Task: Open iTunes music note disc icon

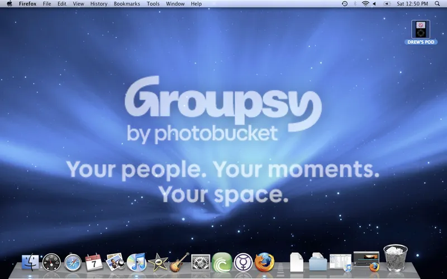Action: [136, 262]
